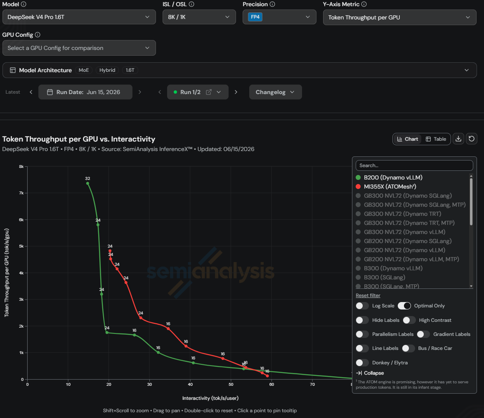This screenshot has height=418, width=484.
Task: Select B300 (SGLang) legend entry
Action: click(x=384, y=278)
